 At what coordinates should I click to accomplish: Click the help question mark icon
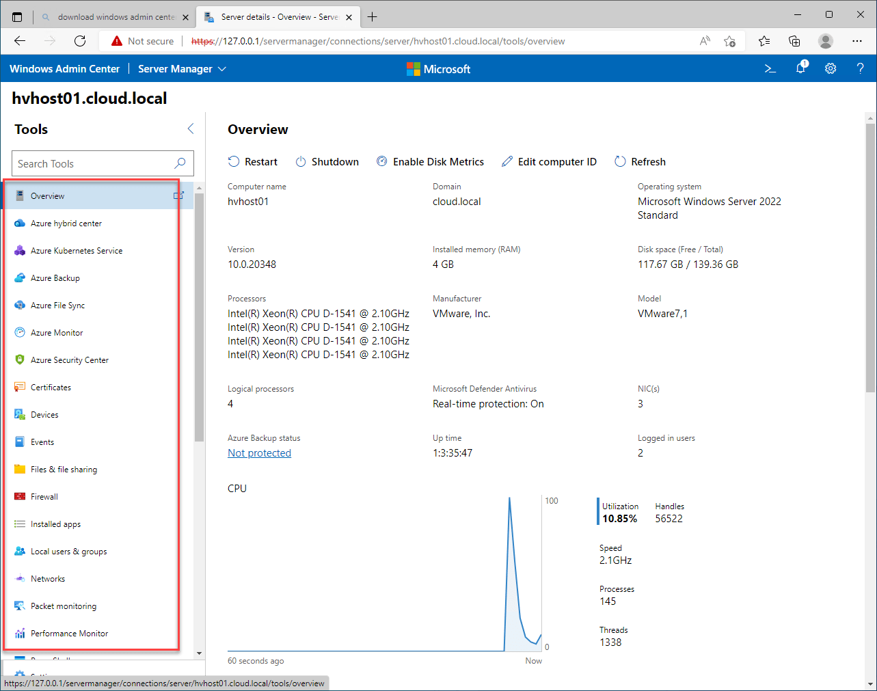click(x=861, y=68)
